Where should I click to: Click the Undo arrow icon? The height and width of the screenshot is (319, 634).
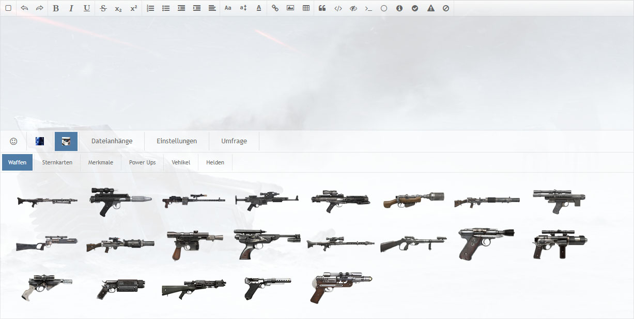pos(24,8)
